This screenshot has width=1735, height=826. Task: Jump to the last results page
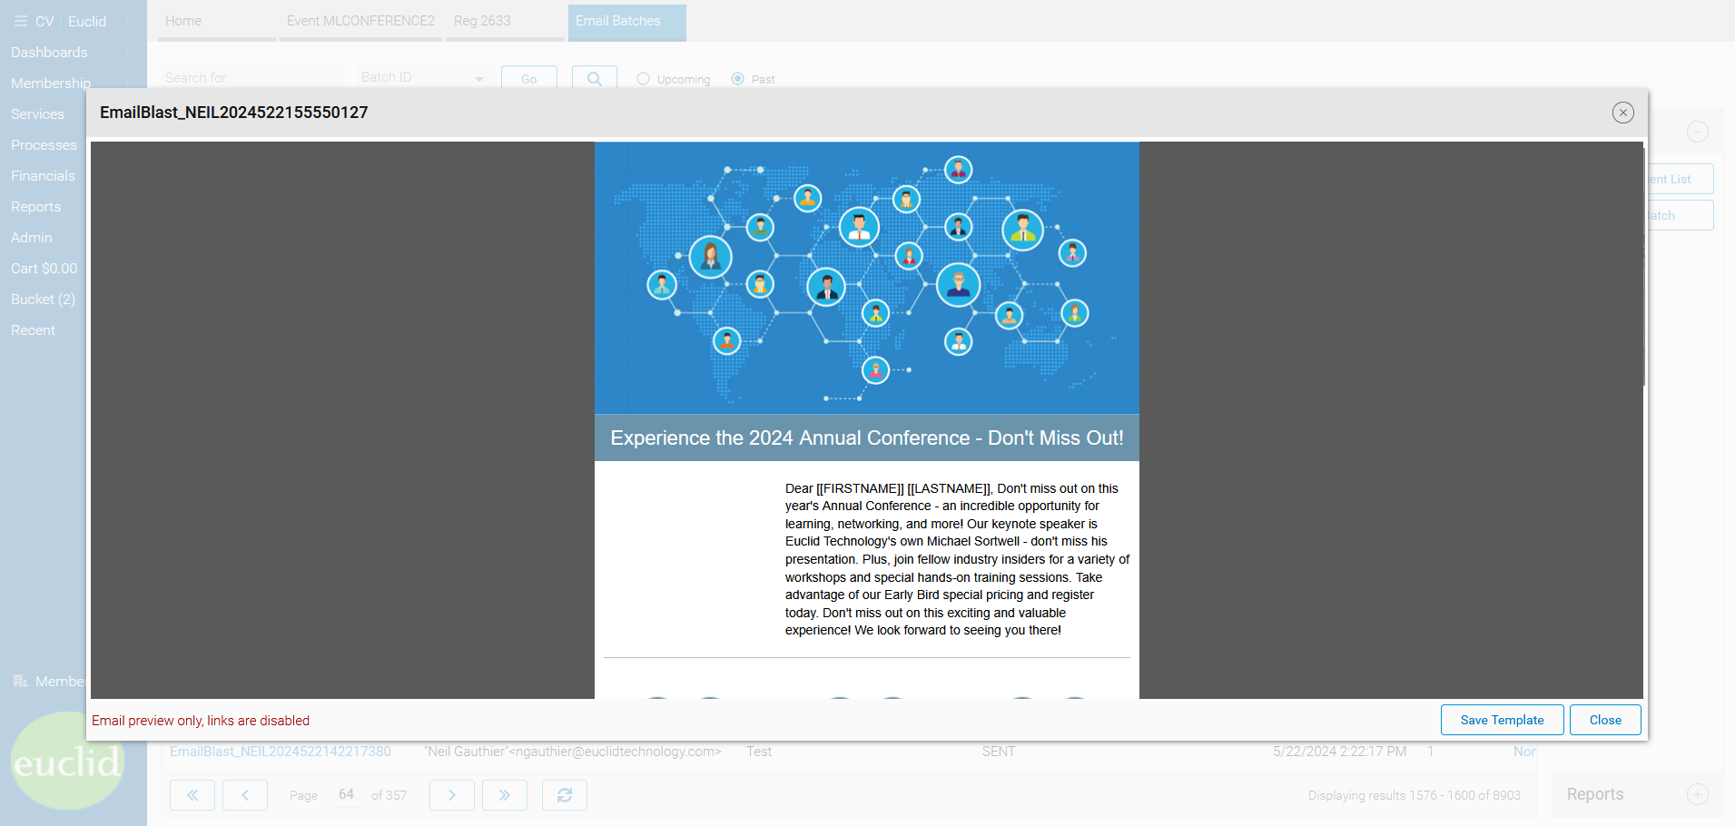coord(505,795)
